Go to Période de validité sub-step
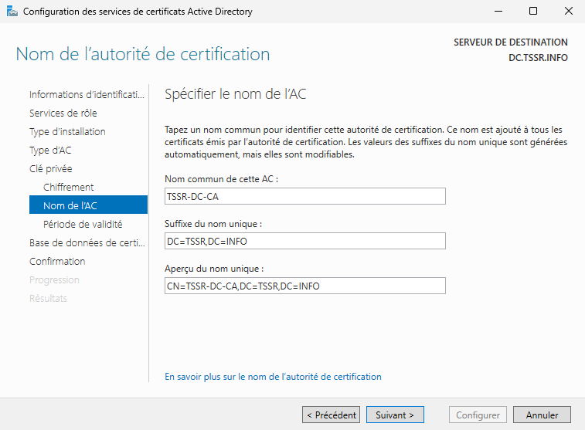 pos(83,225)
